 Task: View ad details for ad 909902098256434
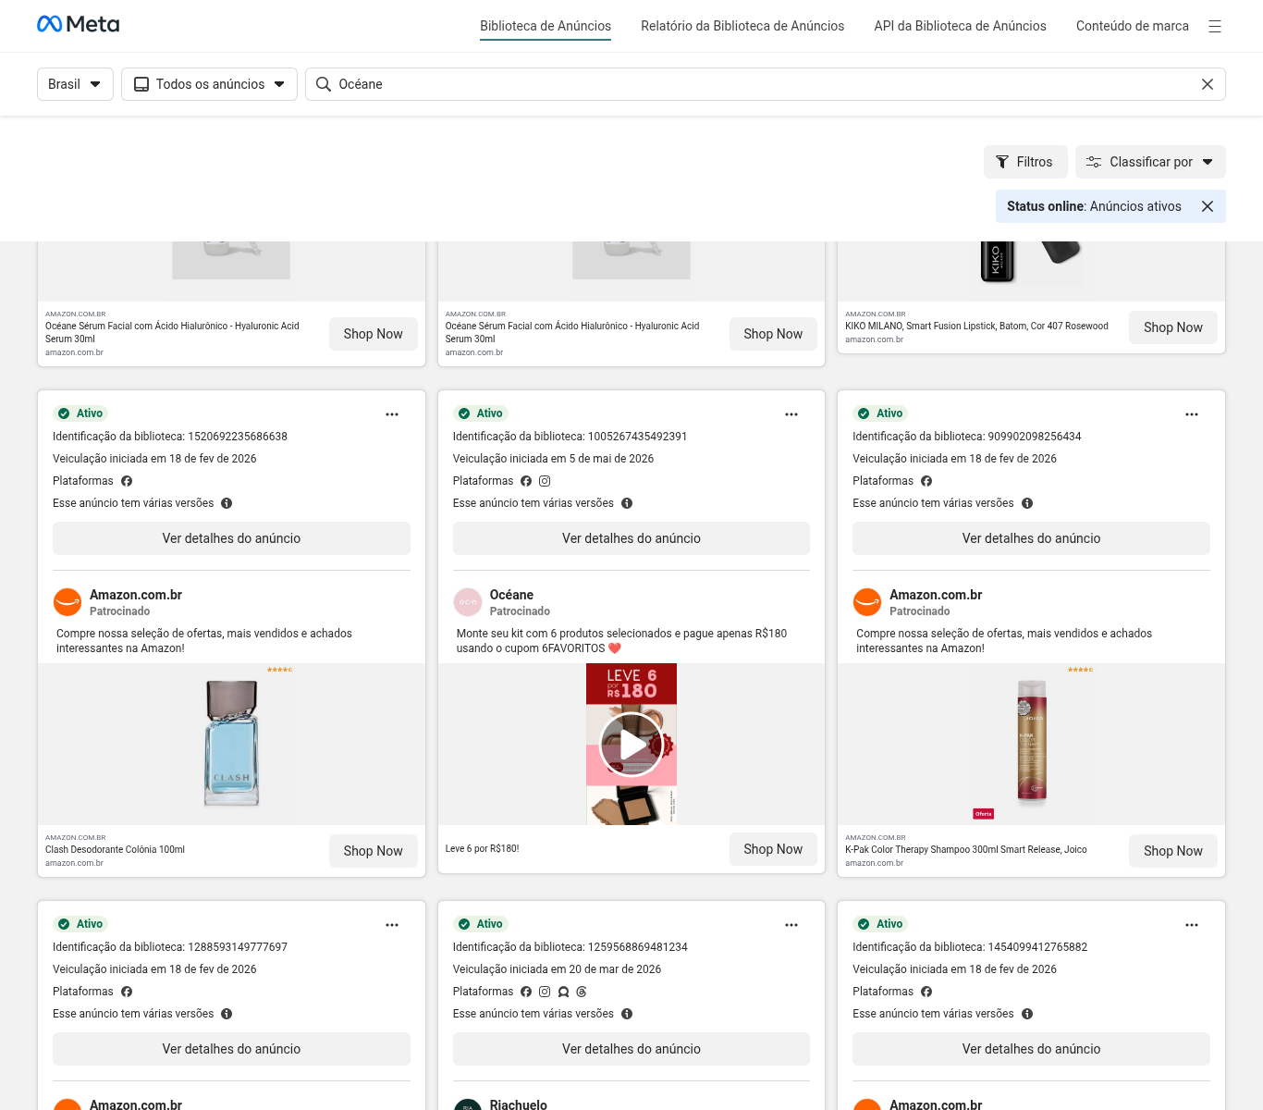tap(1031, 538)
